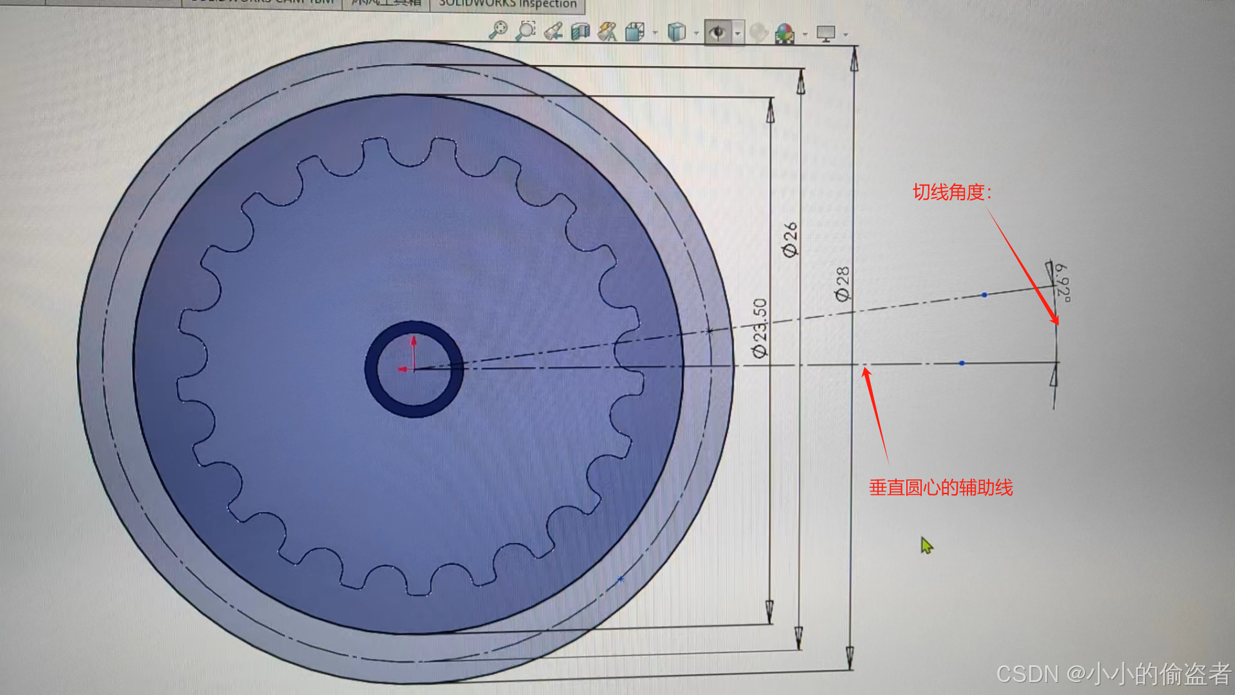Switch to the SOLIDWORKS Inspection tab

click(508, 5)
